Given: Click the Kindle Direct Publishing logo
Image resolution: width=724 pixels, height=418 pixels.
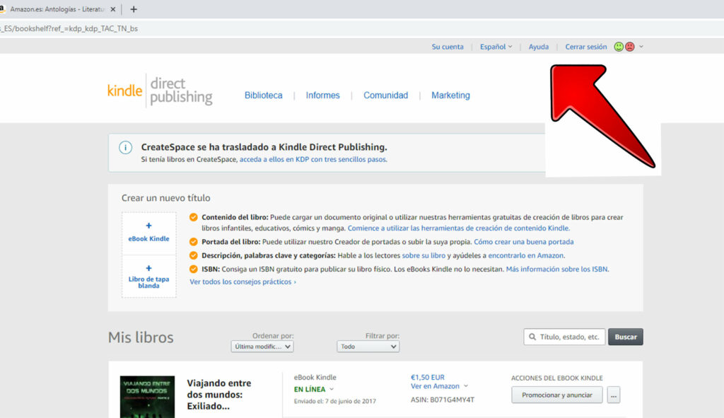Looking at the screenshot, I should coord(160,91).
